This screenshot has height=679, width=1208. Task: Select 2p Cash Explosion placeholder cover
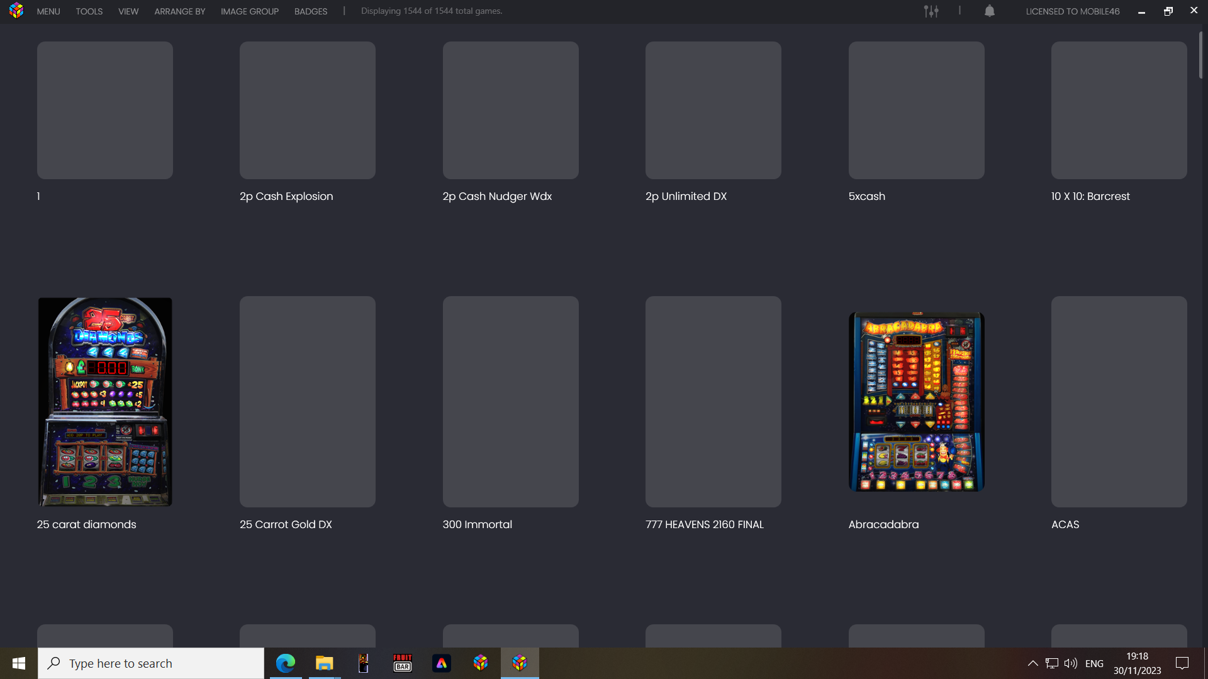pyautogui.click(x=308, y=110)
